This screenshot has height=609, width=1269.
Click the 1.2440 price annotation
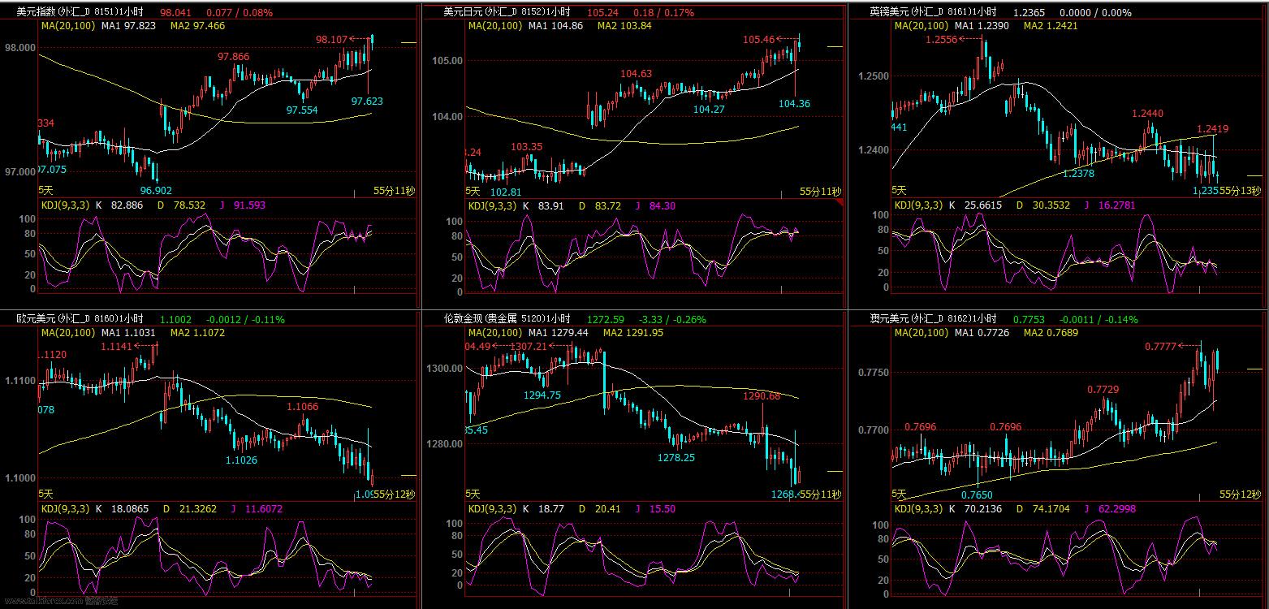[1147, 114]
